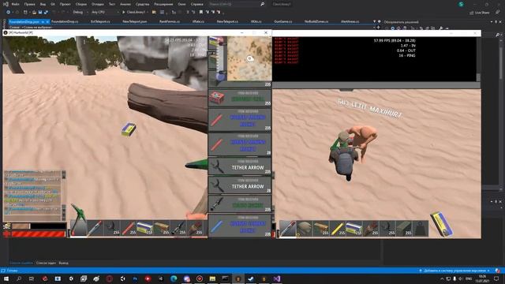Select the yellow-blue box hotbar slot in left game

[x=144, y=228]
